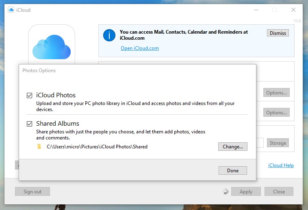Image resolution: width=308 pixels, height=210 pixels.
Task: Open the iCloud.com link
Action: click(x=140, y=48)
